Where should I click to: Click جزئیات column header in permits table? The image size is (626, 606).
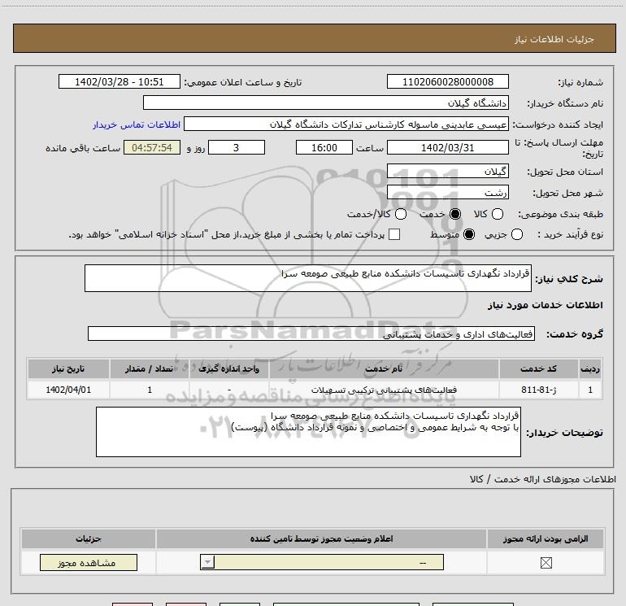(89, 538)
